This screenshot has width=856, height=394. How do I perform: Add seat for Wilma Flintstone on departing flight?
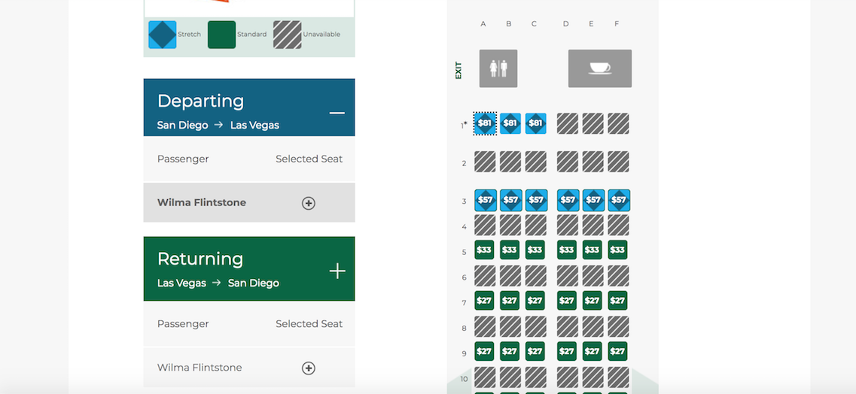click(309, 203)
